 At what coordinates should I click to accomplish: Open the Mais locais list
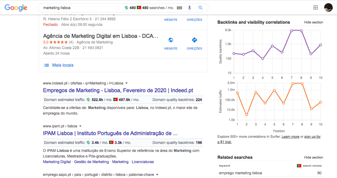(x=63, y=65)
